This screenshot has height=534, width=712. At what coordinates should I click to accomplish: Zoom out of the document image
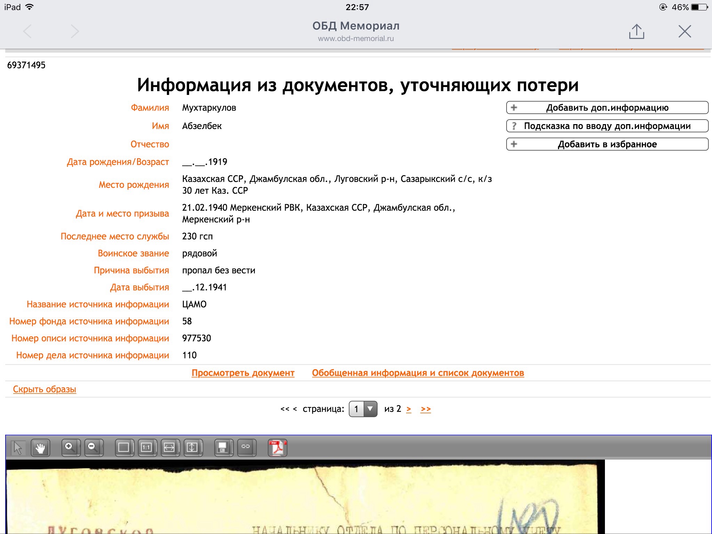(94, 447)
